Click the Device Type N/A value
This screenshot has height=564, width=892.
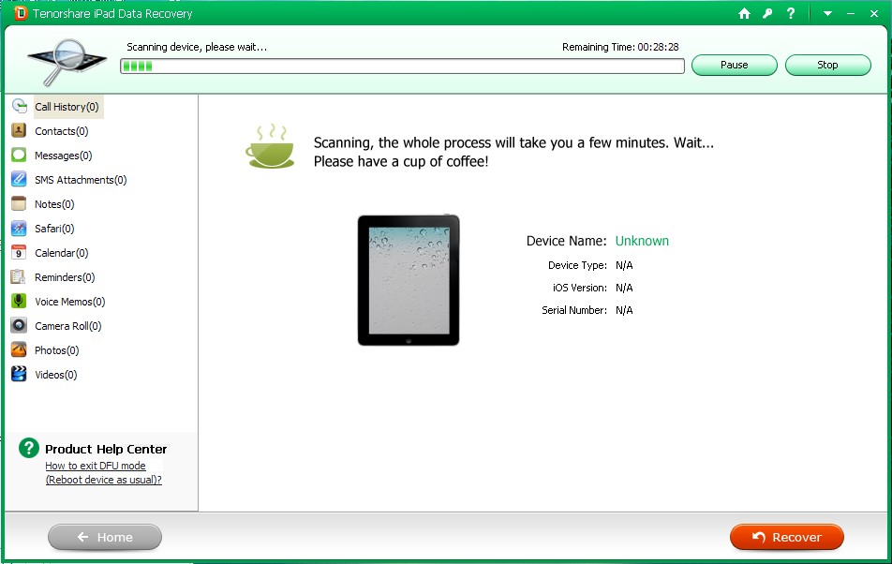[x=624, y=265]
